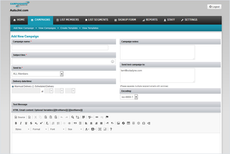
Task: Insert a numbered list
Action: coord(53,123)
